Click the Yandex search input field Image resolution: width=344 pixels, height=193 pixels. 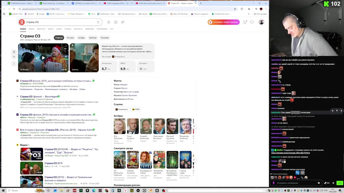pyautogui.click(x=60, y=22)
